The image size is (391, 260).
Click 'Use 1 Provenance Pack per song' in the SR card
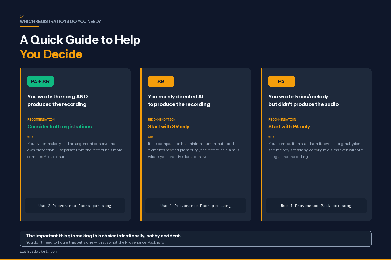tap(195, 206)
